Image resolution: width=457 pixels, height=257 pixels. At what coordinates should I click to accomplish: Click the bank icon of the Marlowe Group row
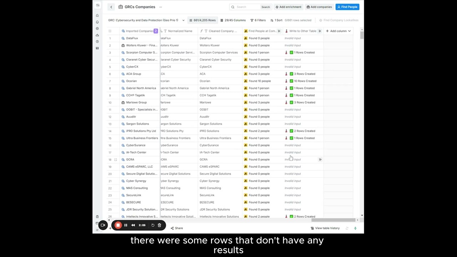(x=123, y=102)
